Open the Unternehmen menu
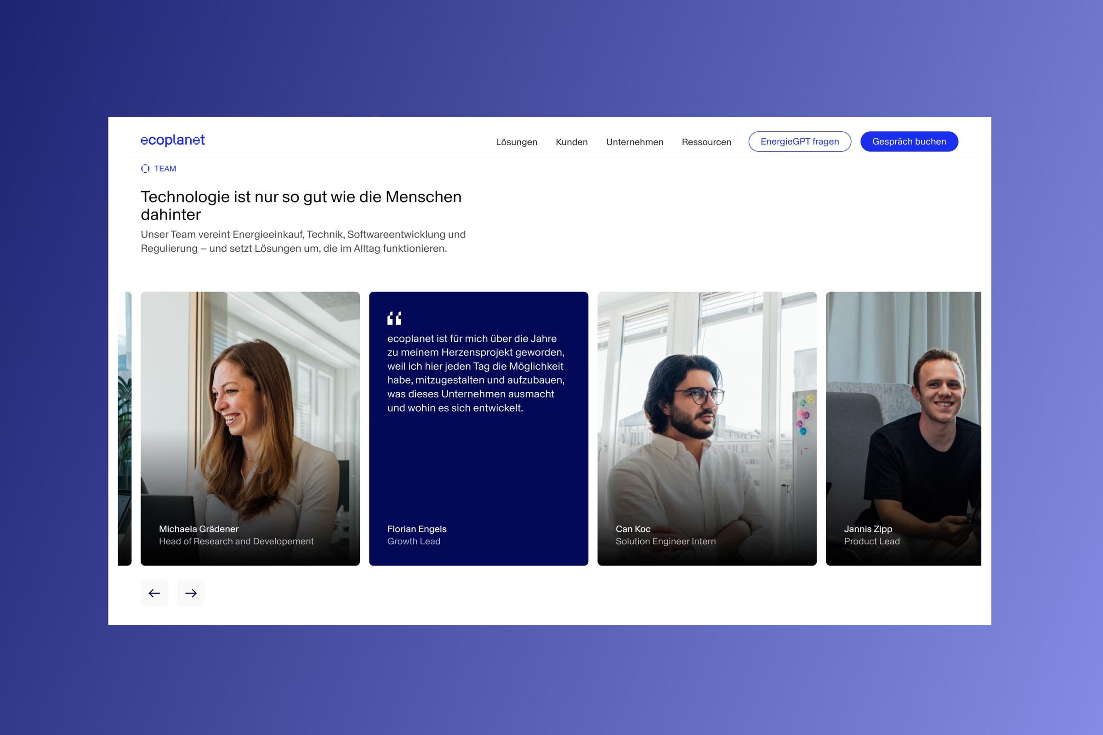The height and width of the screenshot is (735, 1103). click(x=635, y=141)
